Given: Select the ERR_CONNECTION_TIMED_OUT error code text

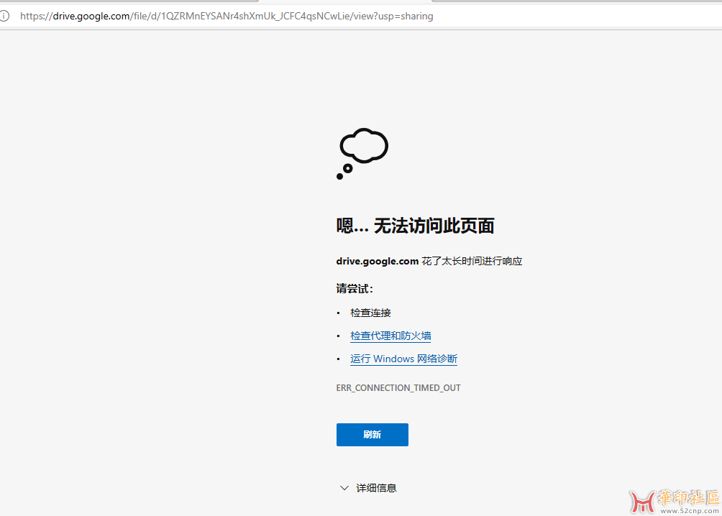Looking at the screenshot, I should pos(398,387).
